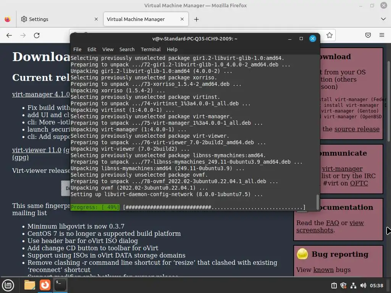Switch to the Settings tab

click(59, 19)
